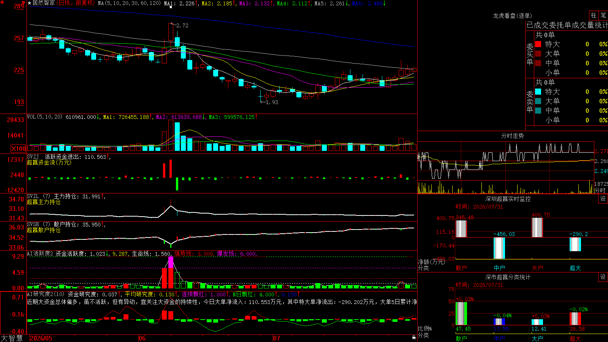This screenshot has height=342, width=608.
Task: Select the MA5: 2.261 value
Action: [331, 3]
